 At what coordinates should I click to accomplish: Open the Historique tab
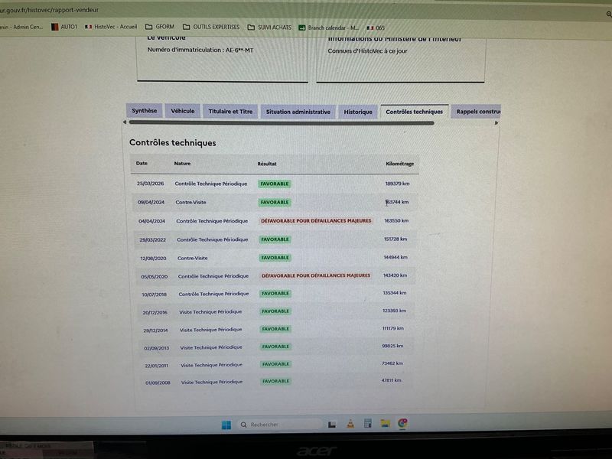click(x=358, y=112)
